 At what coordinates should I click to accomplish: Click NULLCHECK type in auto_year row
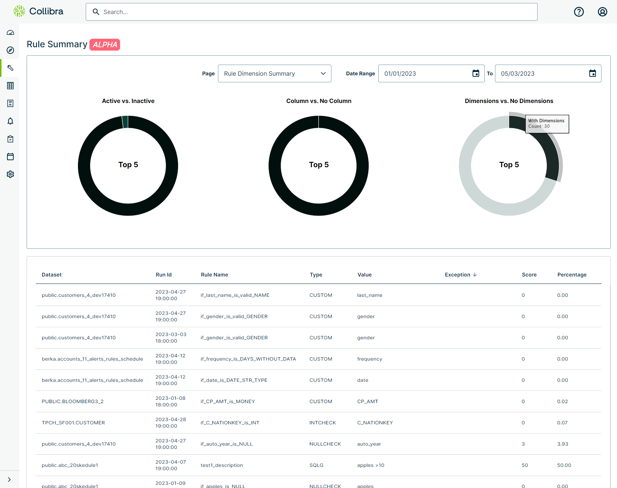[325, 444]
